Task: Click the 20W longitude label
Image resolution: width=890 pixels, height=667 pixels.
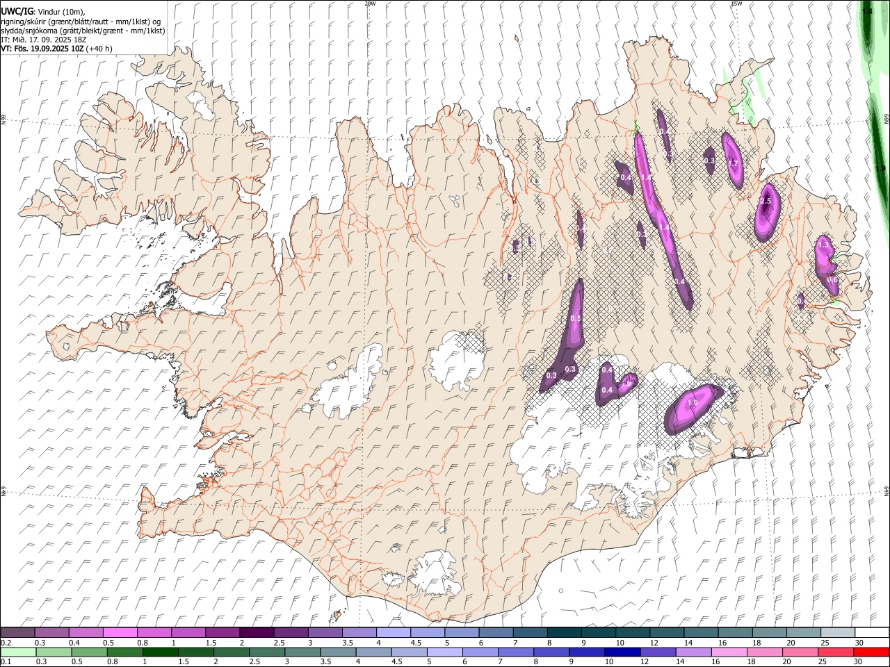Action: point(370,3)
